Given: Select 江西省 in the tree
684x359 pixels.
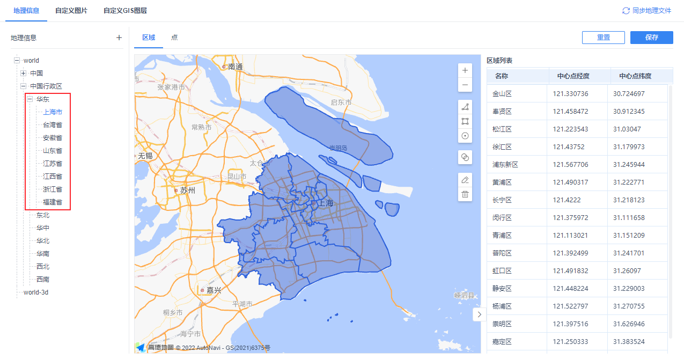Looking at the screenshot, I should coord(53,177).
